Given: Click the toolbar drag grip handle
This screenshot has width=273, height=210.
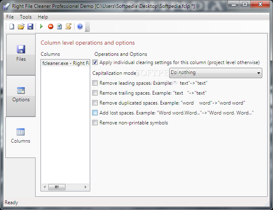Looking at the screenshot, I should [x=6, y=26].
